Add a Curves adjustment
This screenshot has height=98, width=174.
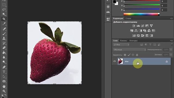click(142, 26)
